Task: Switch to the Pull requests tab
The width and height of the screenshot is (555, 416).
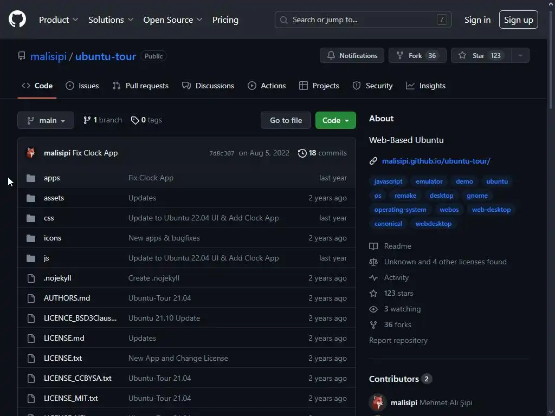Action: click(140, 86)
